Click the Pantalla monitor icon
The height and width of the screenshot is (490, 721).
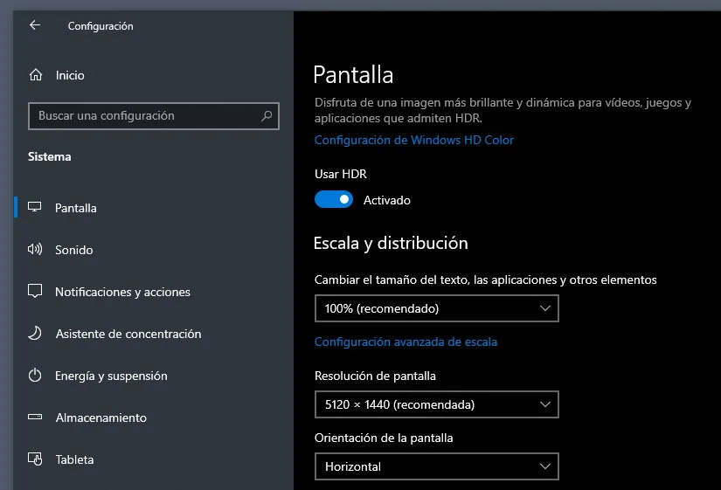pos(34,207)
